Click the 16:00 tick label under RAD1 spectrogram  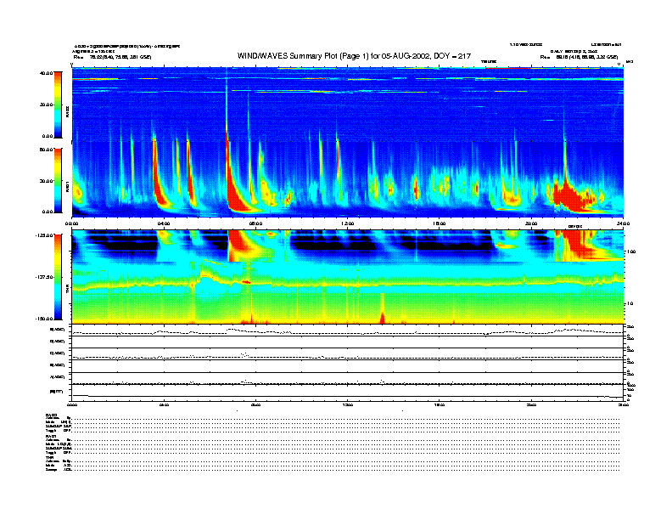click(440, 223)
